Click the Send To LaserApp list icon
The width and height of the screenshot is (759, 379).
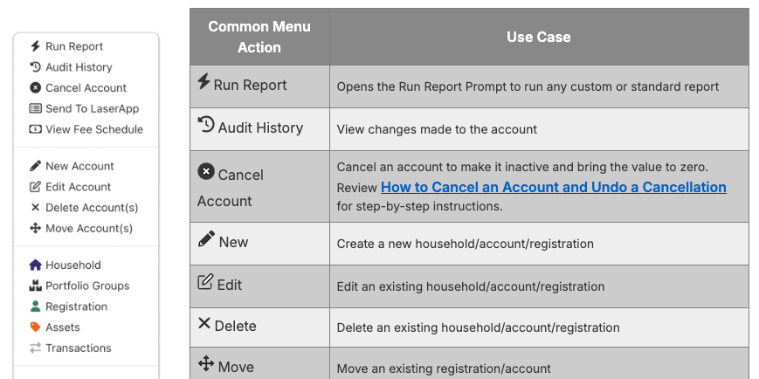click(x=35, y=108)
